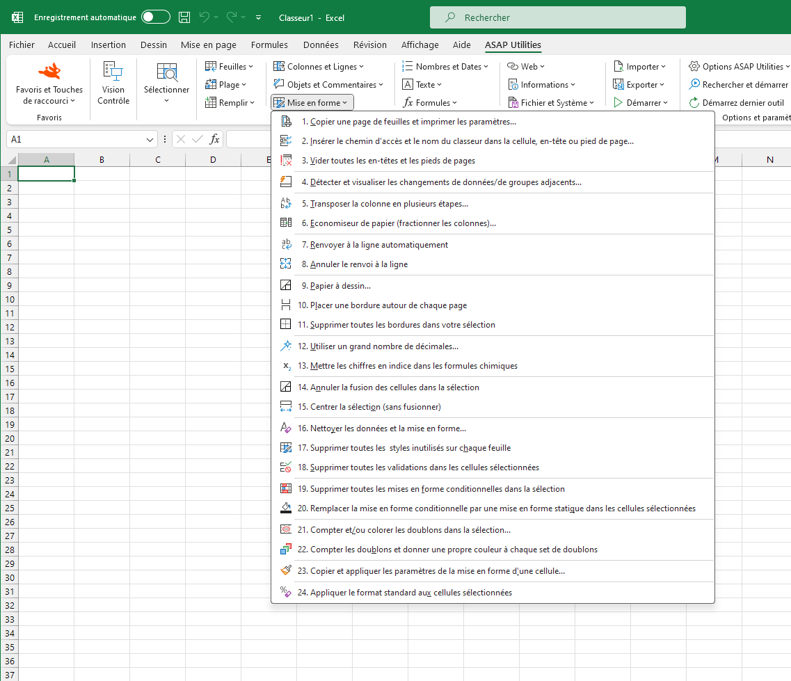Expand the Feuilles dropdown
This screenshot has height=681, width=791.
229,67
